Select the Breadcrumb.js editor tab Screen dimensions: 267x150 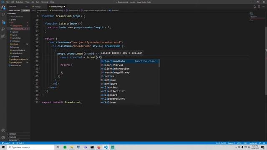click(57, 7)
